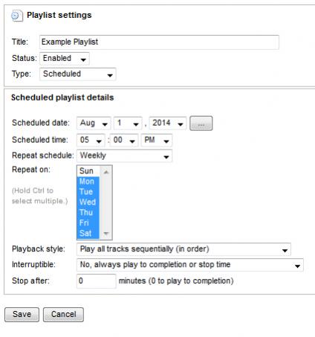Viewport: 315px width, 337px height.
Task: Click the Repeat on list scroll-up arrow
Action: coord(106,172)
